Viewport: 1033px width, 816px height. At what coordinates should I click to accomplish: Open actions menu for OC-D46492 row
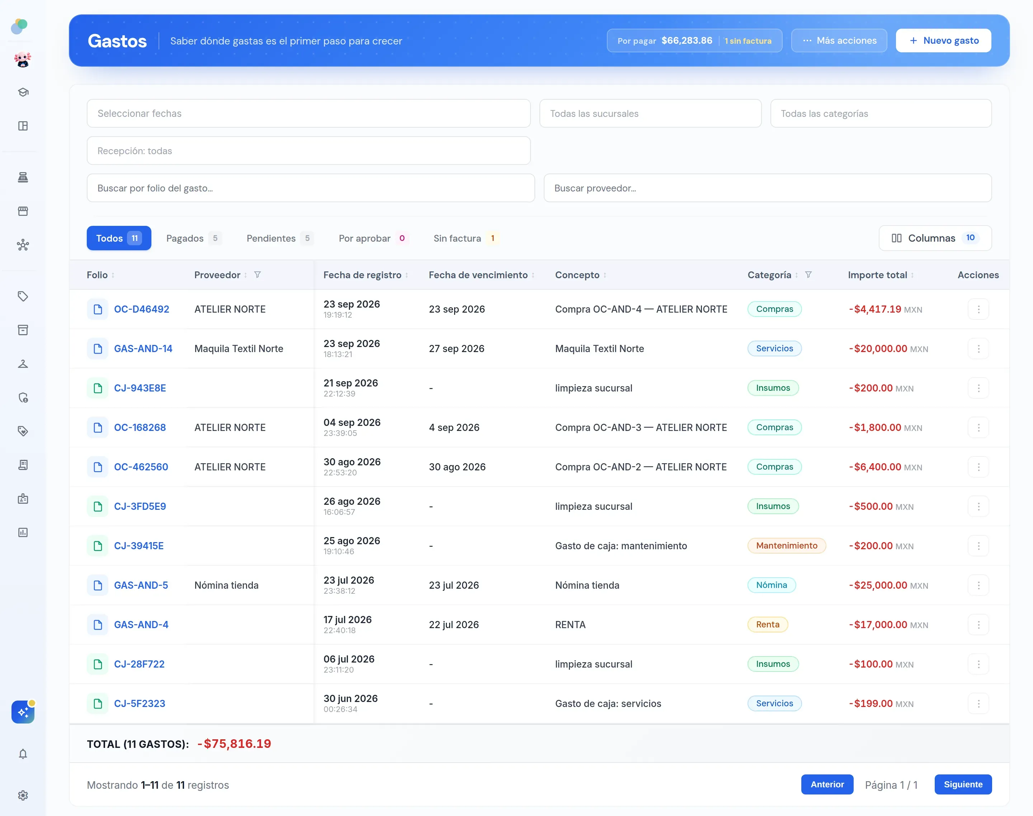point(978,309)
